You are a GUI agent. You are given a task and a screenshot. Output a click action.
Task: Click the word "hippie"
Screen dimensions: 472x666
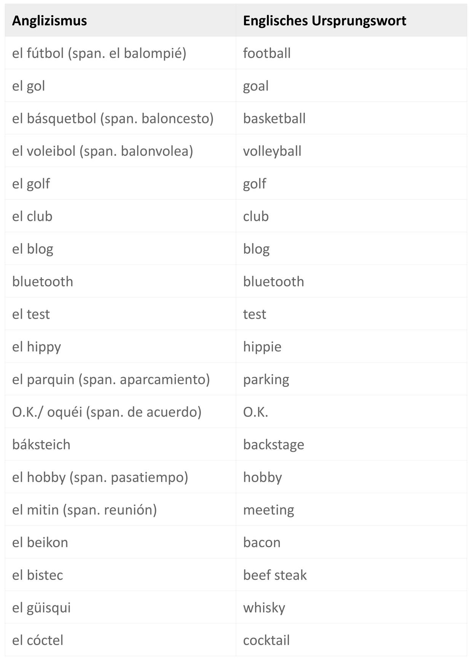point(262,347)
